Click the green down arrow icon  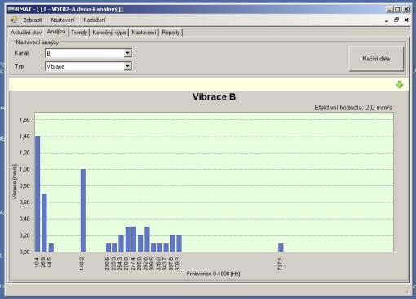point(399,84)
